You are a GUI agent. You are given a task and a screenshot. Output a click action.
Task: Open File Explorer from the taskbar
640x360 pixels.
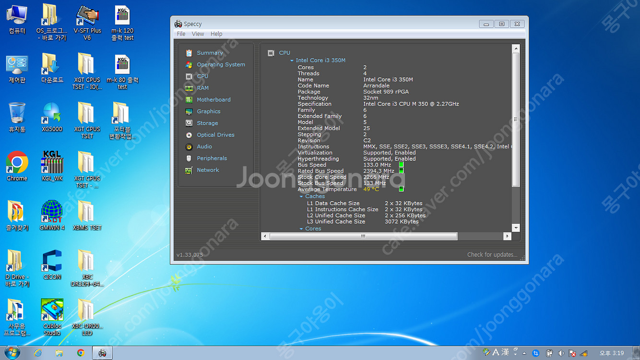click(x=59, y=353)
